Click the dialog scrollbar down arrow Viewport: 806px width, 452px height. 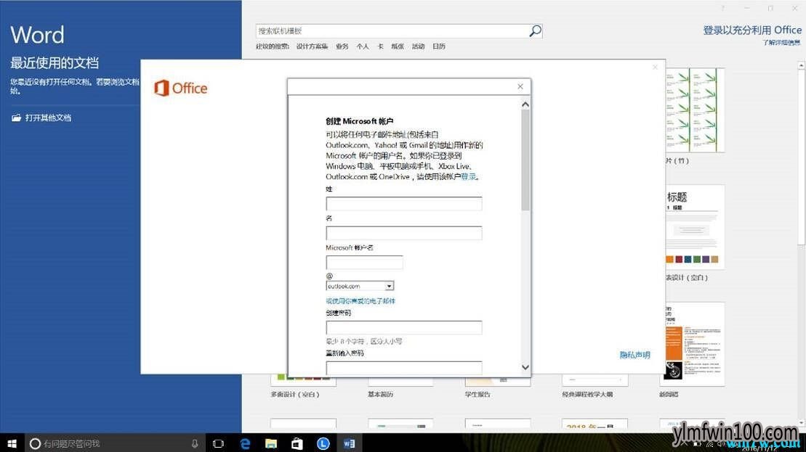point(525,367)
